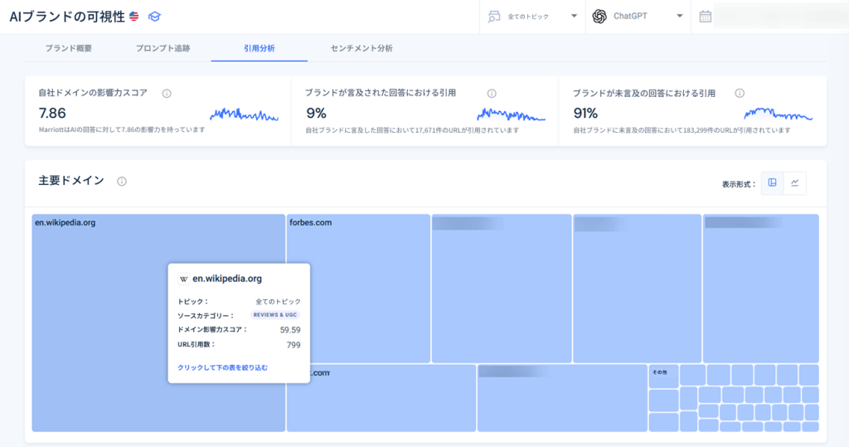849x447 pixels.
Task: Click info icon next to ブランドが言及された回答における引用
Action: click(492, 94)
